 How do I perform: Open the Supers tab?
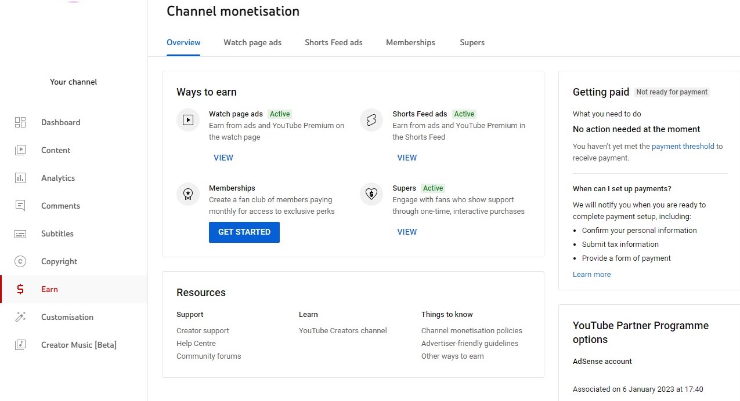[472, 42]
